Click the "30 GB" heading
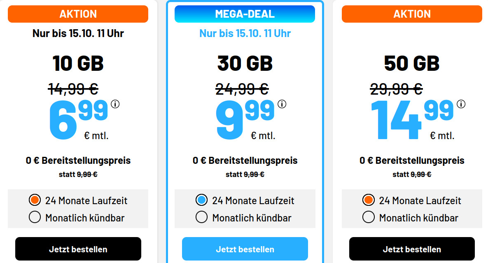 (x=245, y=63)
